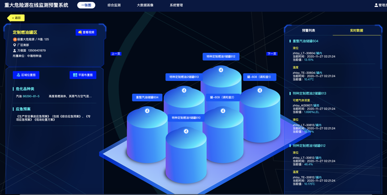This screenshot has width=387, height=195.
Task: Click the level badge on tank 613
Action: [184, 91]
